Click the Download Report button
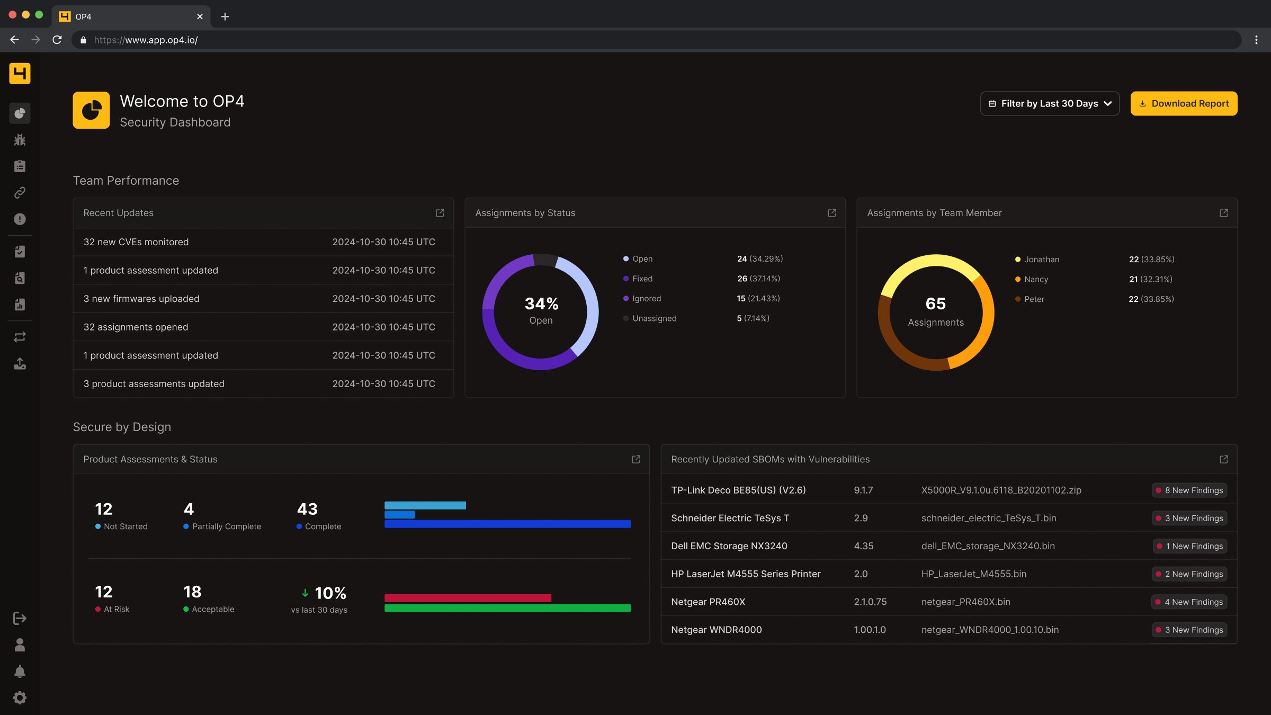The height and width of the screenshot is (715, 1271). coord(1184,104)
